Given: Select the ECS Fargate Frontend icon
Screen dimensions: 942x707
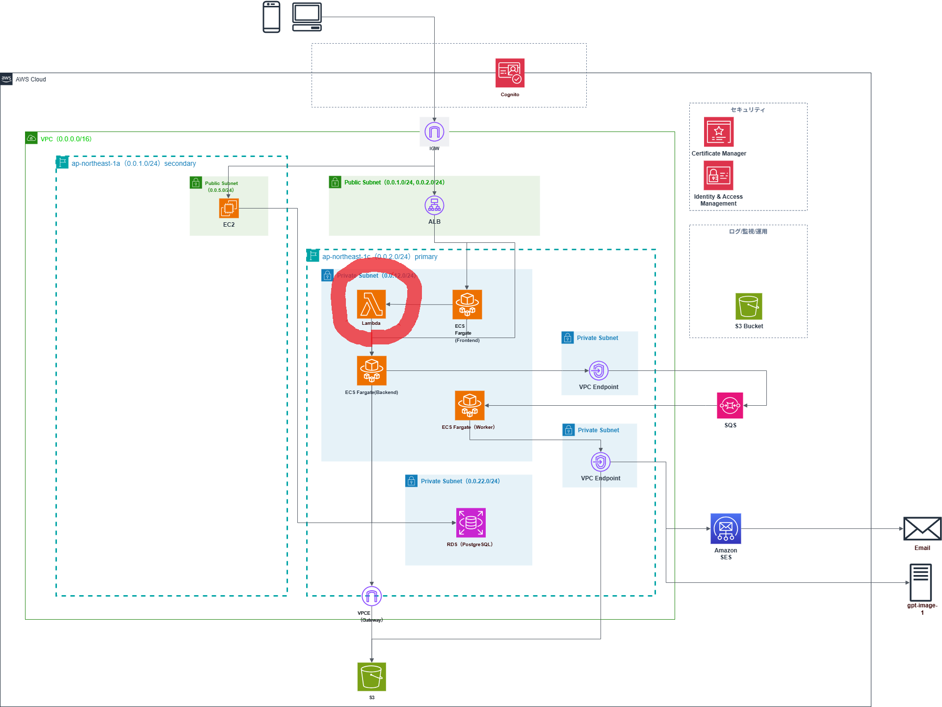Looking at the screenshot, I should (467, 305).
